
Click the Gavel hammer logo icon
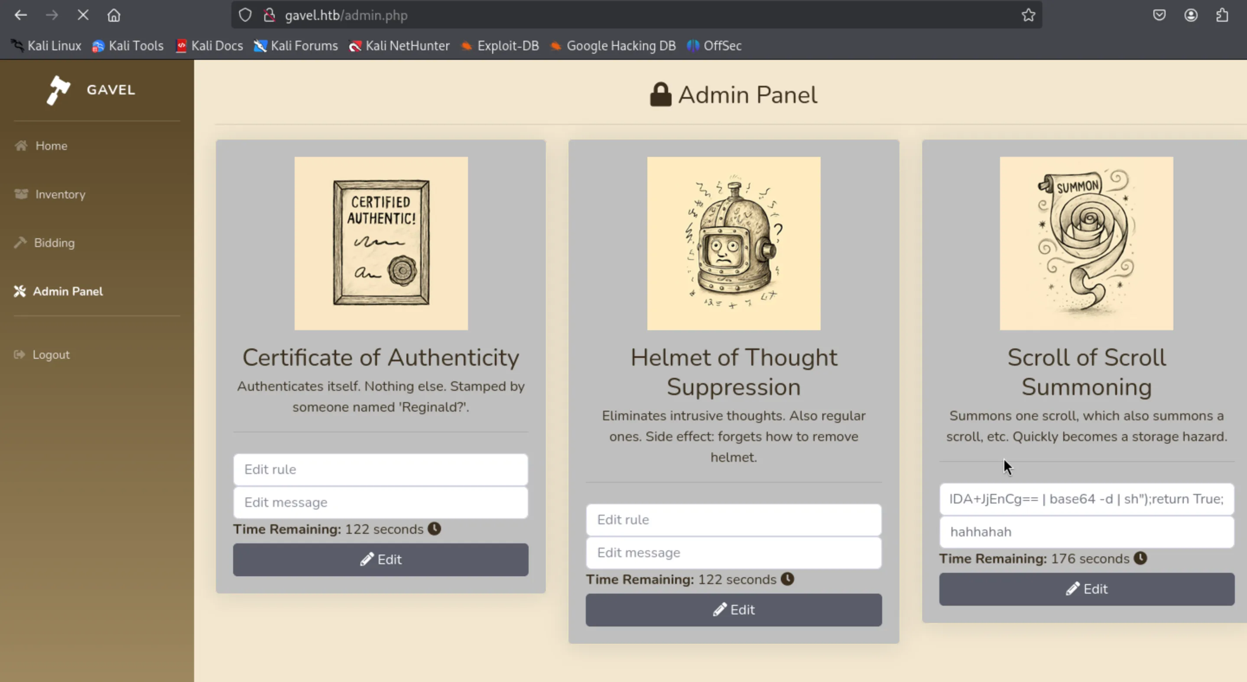(x=58, y=90)
